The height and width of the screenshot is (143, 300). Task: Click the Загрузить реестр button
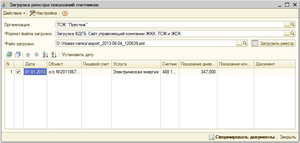pyautogui.click(x=273, y=43)
